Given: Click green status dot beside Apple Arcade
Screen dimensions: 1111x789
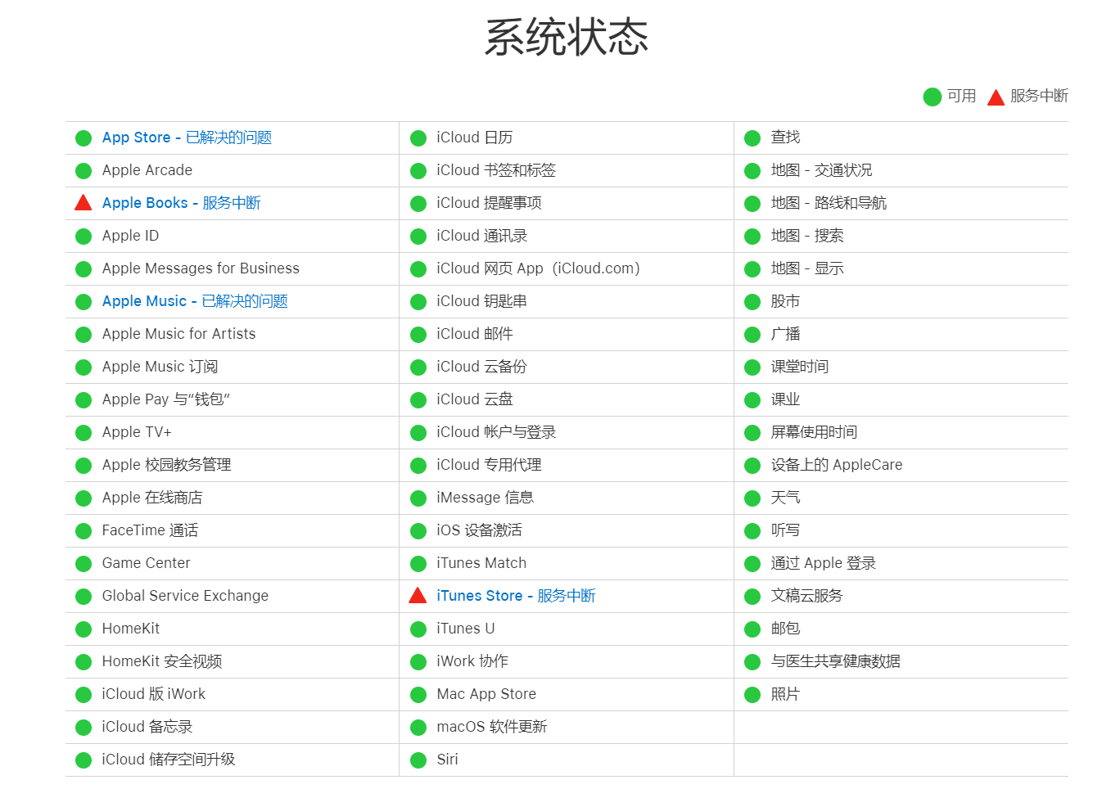Looking at the screenshot, I should tap(84, 171).
